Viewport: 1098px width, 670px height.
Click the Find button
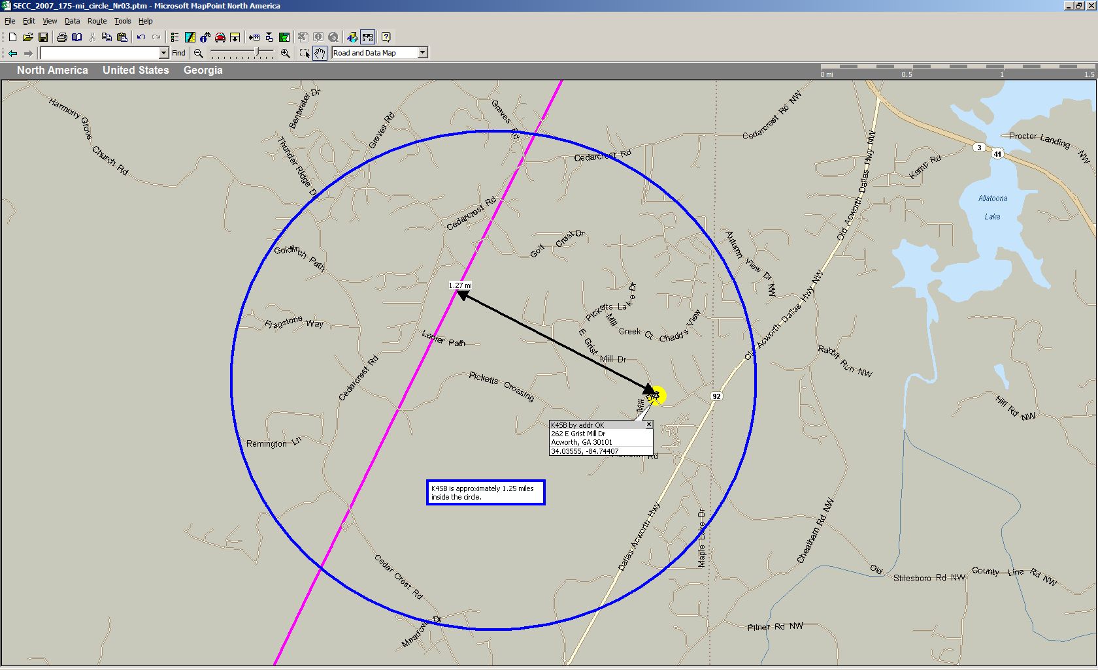pyautogui.click(x=178, y=53)
